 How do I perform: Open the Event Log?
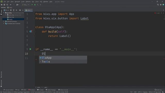click(158, 90)
